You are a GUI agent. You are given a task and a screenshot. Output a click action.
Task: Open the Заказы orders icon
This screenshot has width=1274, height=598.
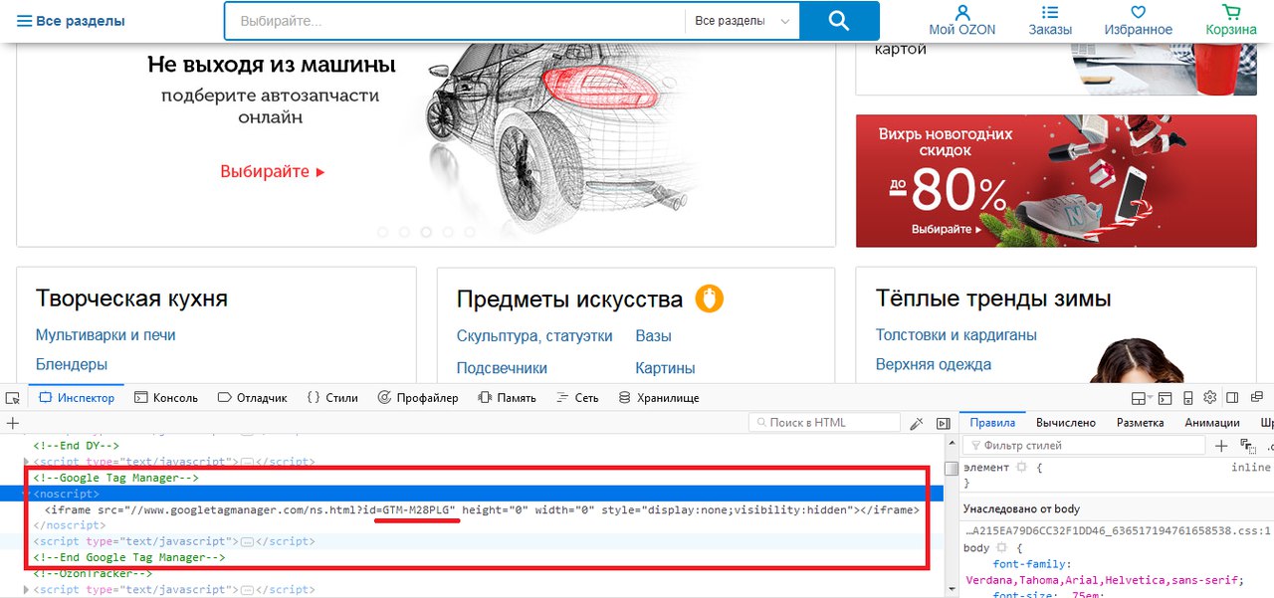tap(1050, 13)
